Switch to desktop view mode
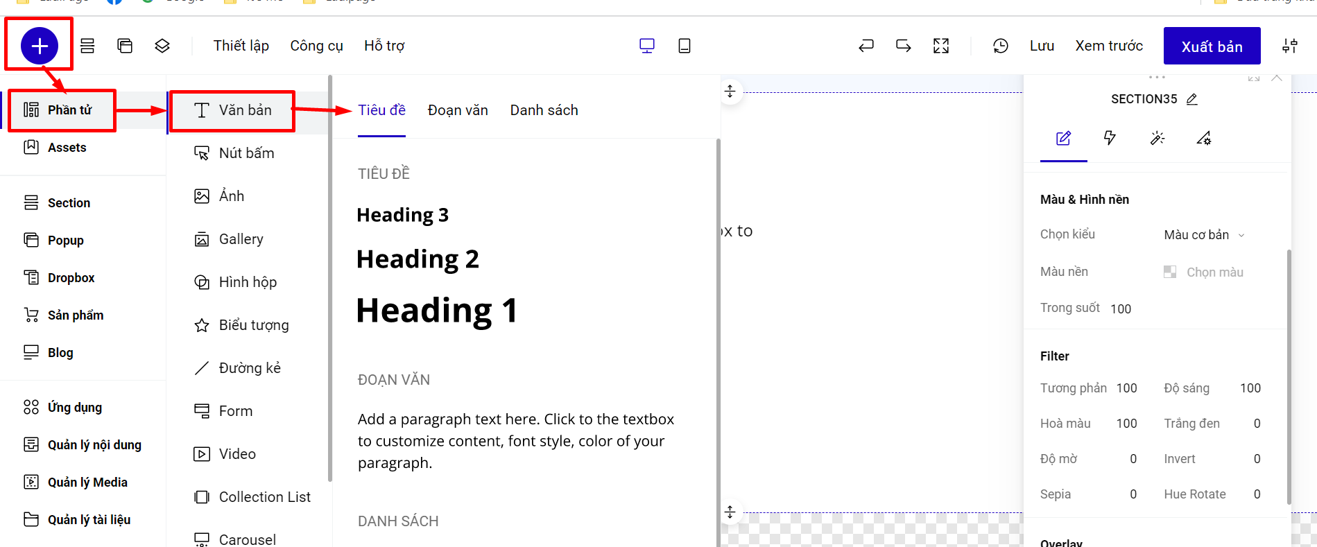 click(x=646, y=46)
